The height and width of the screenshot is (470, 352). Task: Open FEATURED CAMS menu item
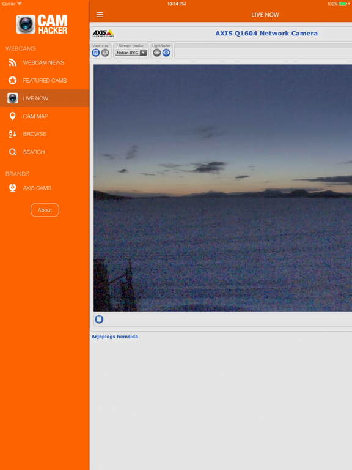[44, 80]
